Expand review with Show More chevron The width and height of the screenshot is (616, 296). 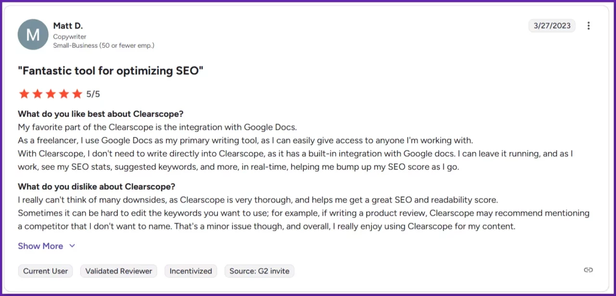[72, 246]
